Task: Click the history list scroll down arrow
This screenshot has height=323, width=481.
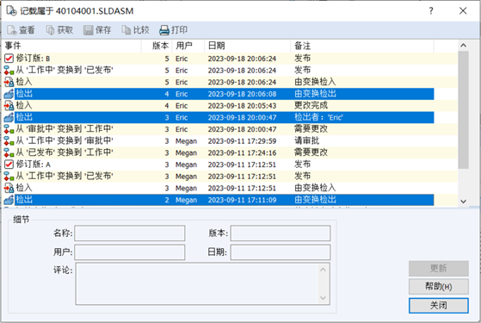Action: 463,201
